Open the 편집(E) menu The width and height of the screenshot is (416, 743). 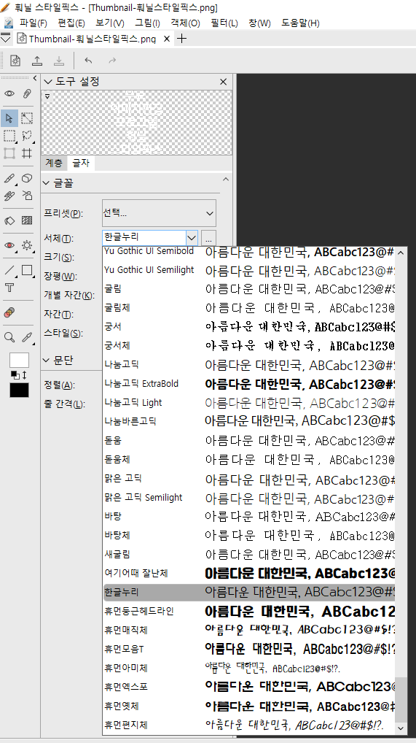[x=71, y=23]
